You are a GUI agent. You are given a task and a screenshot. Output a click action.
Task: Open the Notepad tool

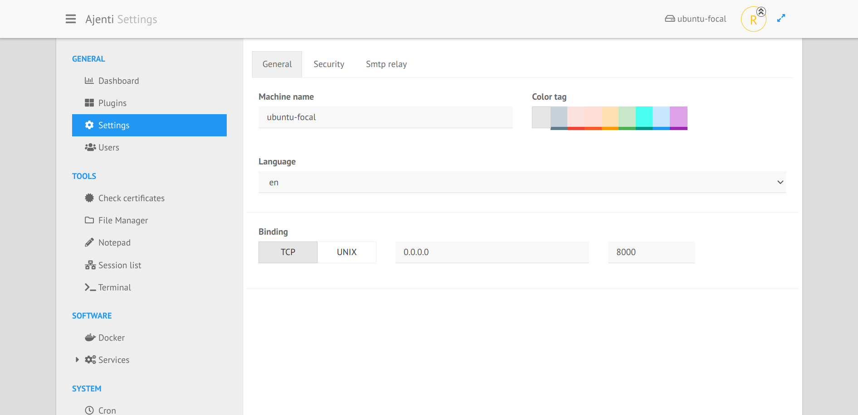point(149,242)
